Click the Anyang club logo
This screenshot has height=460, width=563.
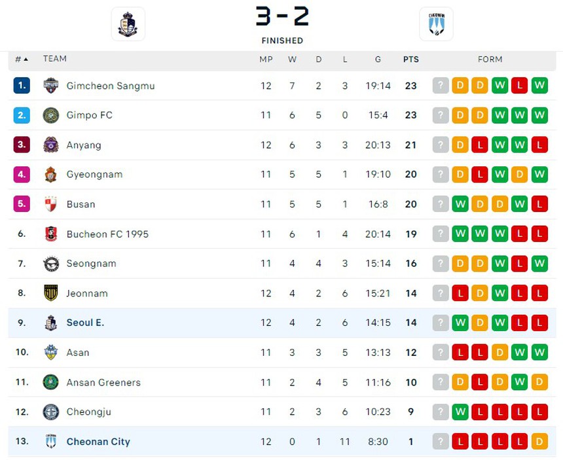51,145
